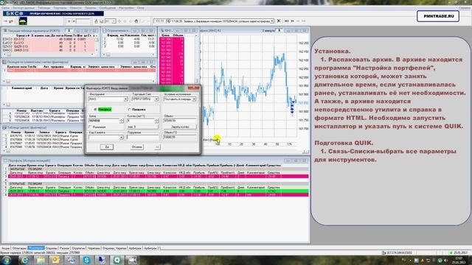Open Skype from taskbar
The width and height of the screenshot is (472, 265).
pyautogui.click(x=86, y=260)
